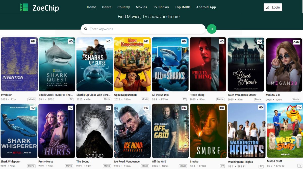Viewport: 303px width, 170px height.
Task: Open the Shark Whisperer poster
Action: 19,131
